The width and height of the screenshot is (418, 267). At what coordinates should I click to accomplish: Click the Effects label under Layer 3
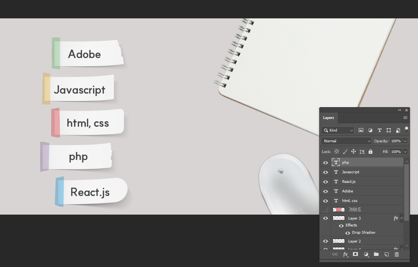tap(351, 225)
